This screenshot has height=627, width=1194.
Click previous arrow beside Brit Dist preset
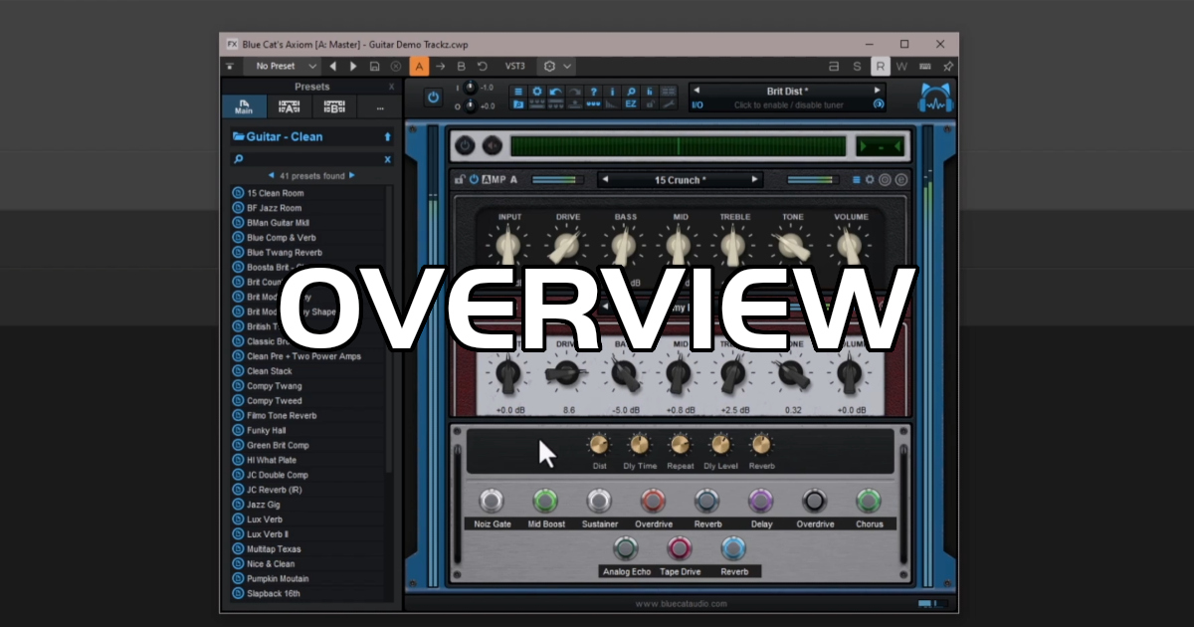click(696, 91)
